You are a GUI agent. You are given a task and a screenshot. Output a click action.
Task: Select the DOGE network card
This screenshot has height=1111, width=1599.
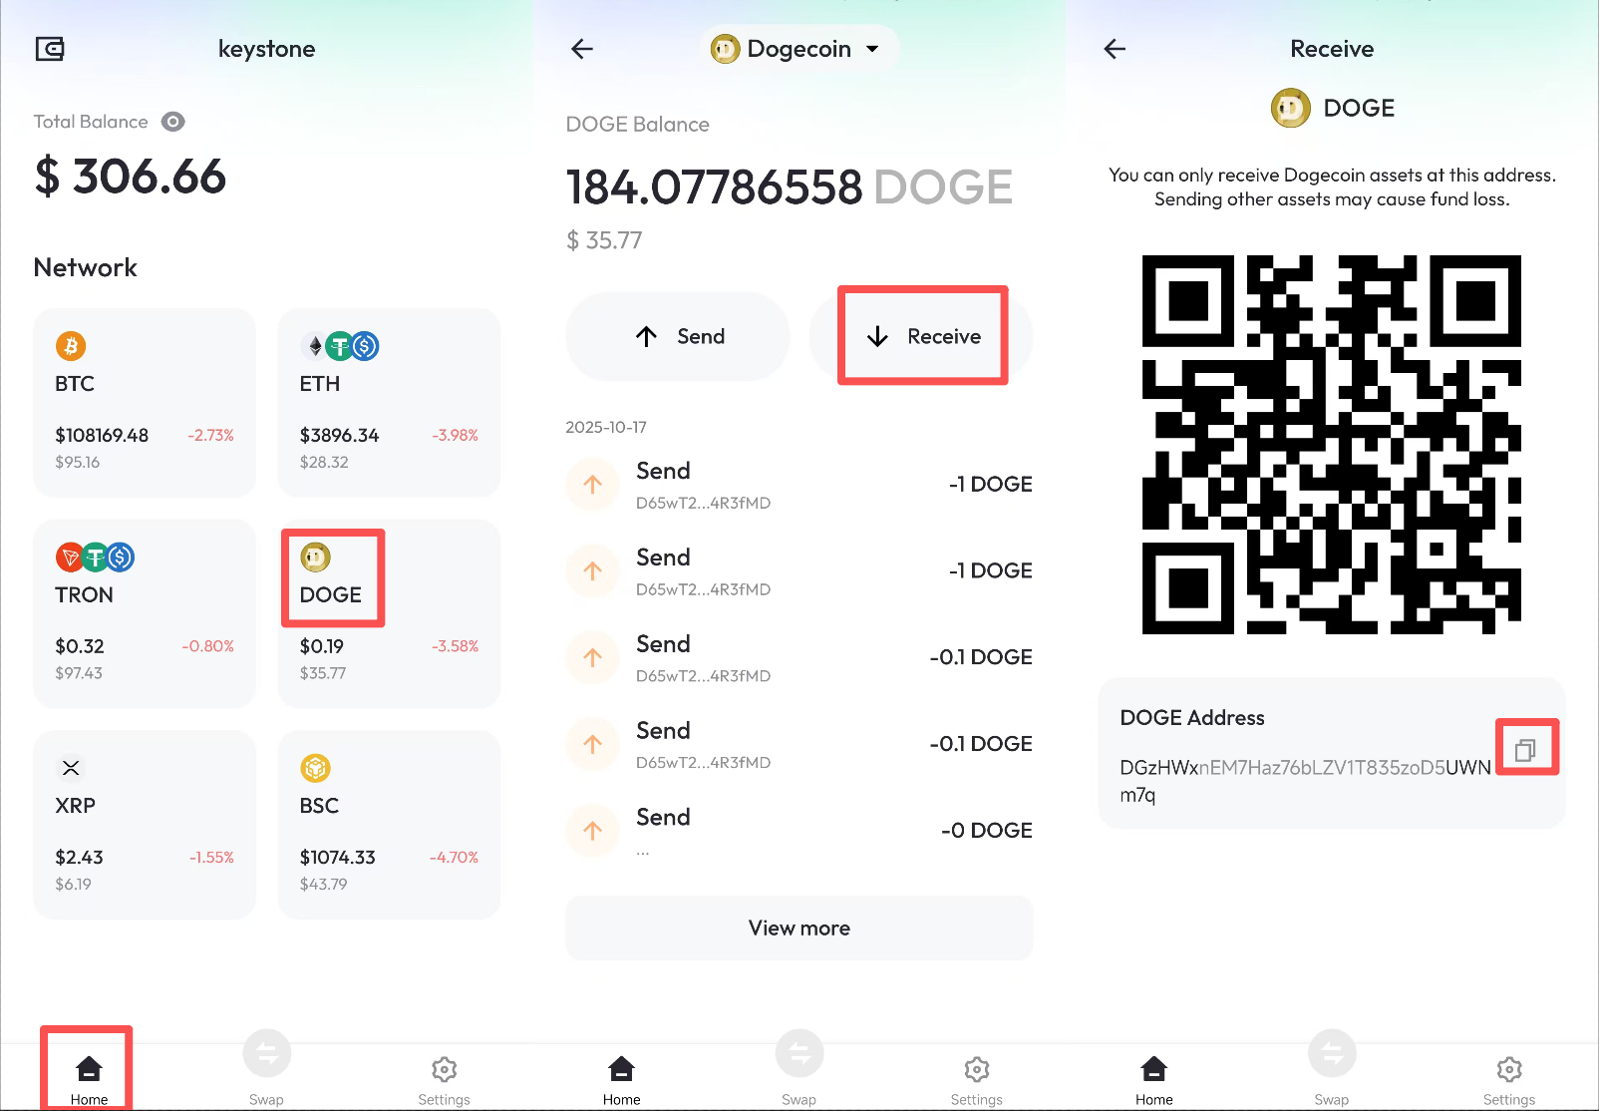coord(389,613)
